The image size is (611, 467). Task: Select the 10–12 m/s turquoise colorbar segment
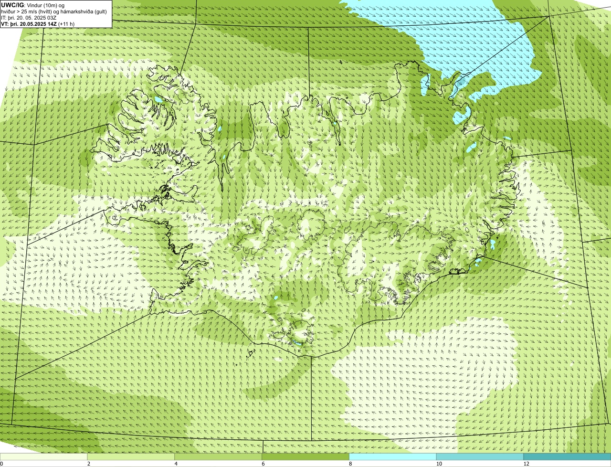480,456
